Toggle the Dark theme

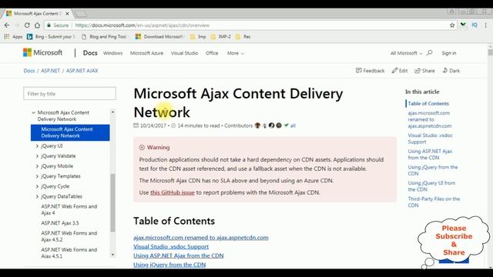pos(451,71)
